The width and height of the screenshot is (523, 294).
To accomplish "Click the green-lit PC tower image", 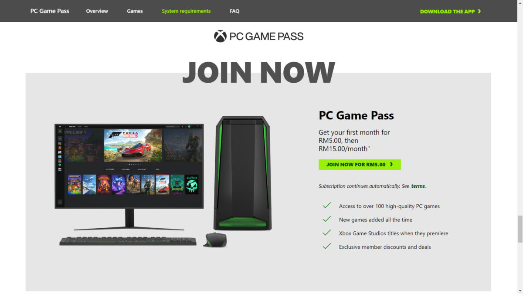I will click(x=242, y=173).
